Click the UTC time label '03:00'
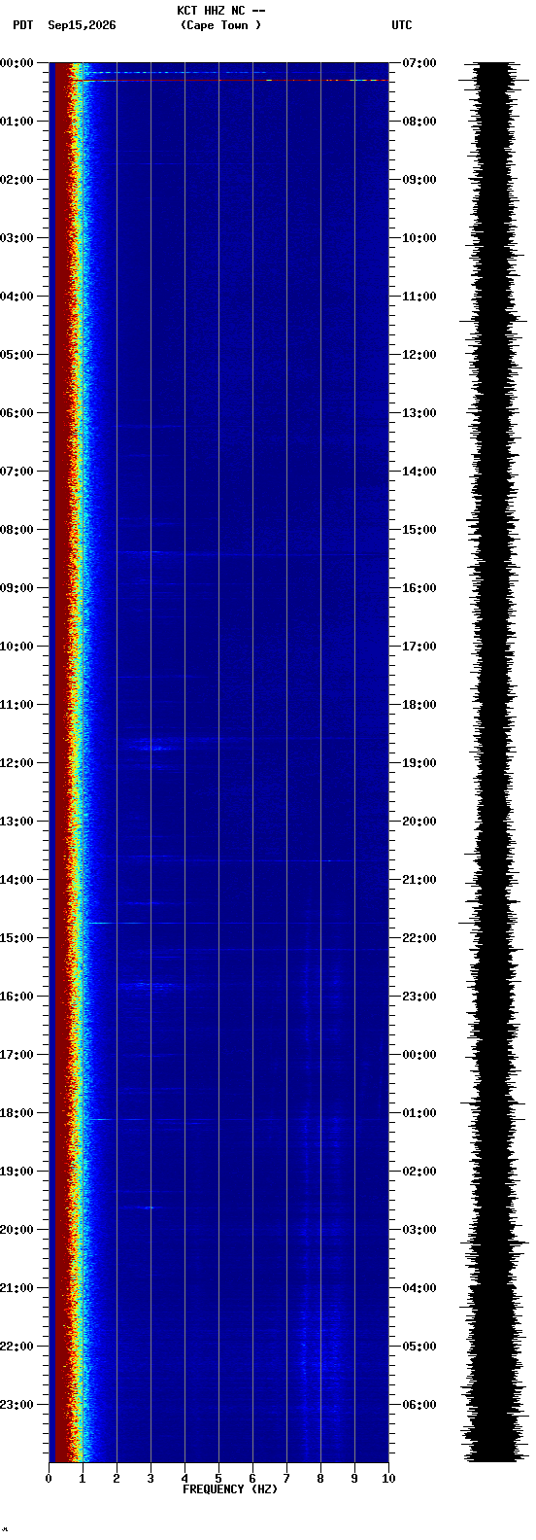The width and height of the screenshot is (536, 1540). [419, 1230]
